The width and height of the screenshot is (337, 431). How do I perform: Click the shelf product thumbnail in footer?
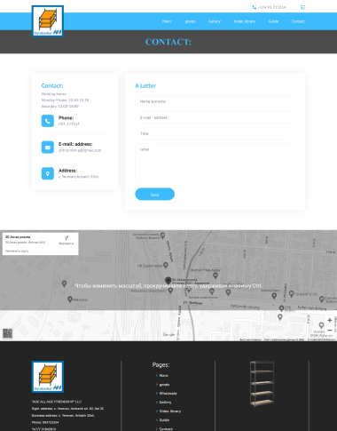[x=262, y=383]
